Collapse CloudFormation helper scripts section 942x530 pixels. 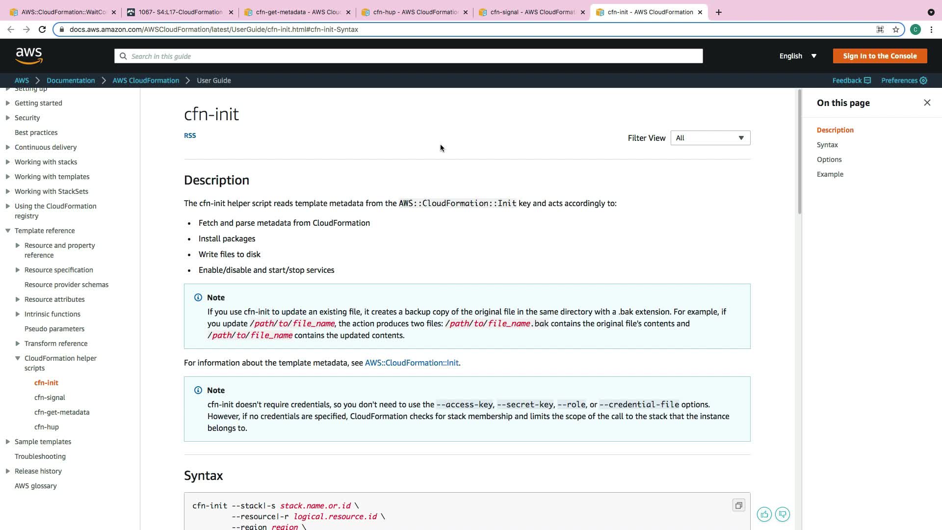pyautogui.click(x=18, y=358)
